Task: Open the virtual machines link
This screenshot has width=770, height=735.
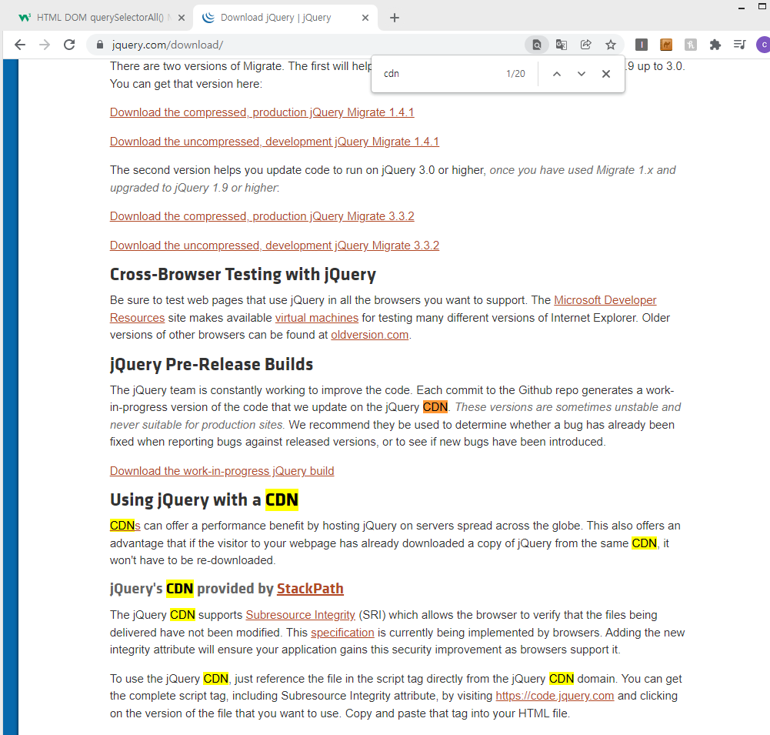Action: (x=317, y=318)
